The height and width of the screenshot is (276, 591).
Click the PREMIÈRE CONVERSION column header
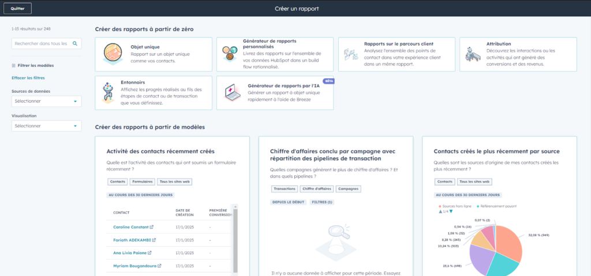click(220, 213)
